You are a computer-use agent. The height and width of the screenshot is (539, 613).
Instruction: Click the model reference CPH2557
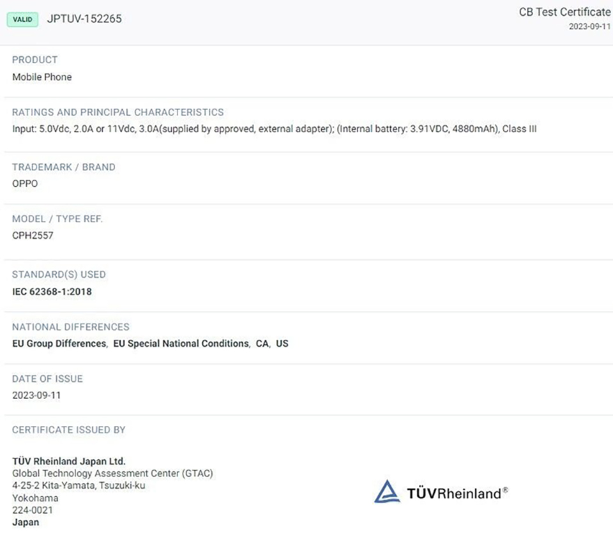(33, 235)
